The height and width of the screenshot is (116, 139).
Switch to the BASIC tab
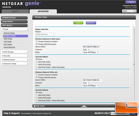click(x=15, y=11)
